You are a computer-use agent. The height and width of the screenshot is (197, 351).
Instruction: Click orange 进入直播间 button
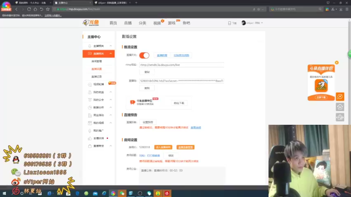[x=163, y=147]
